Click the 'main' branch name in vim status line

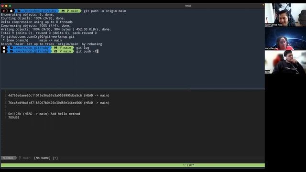27,158
